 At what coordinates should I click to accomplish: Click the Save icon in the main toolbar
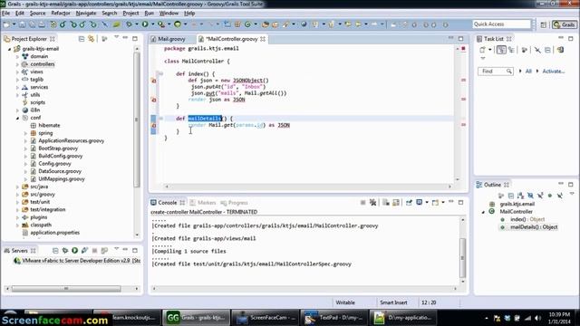(23, 24)
